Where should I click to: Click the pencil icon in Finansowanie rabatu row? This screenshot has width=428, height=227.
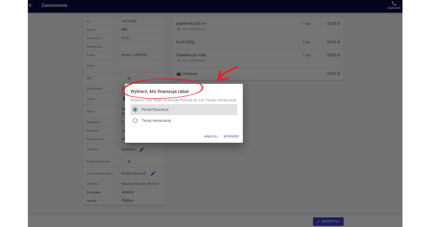pos(153,174)
